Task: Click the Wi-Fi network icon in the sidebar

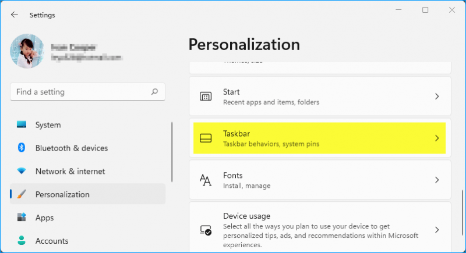Action: [22, 171]
